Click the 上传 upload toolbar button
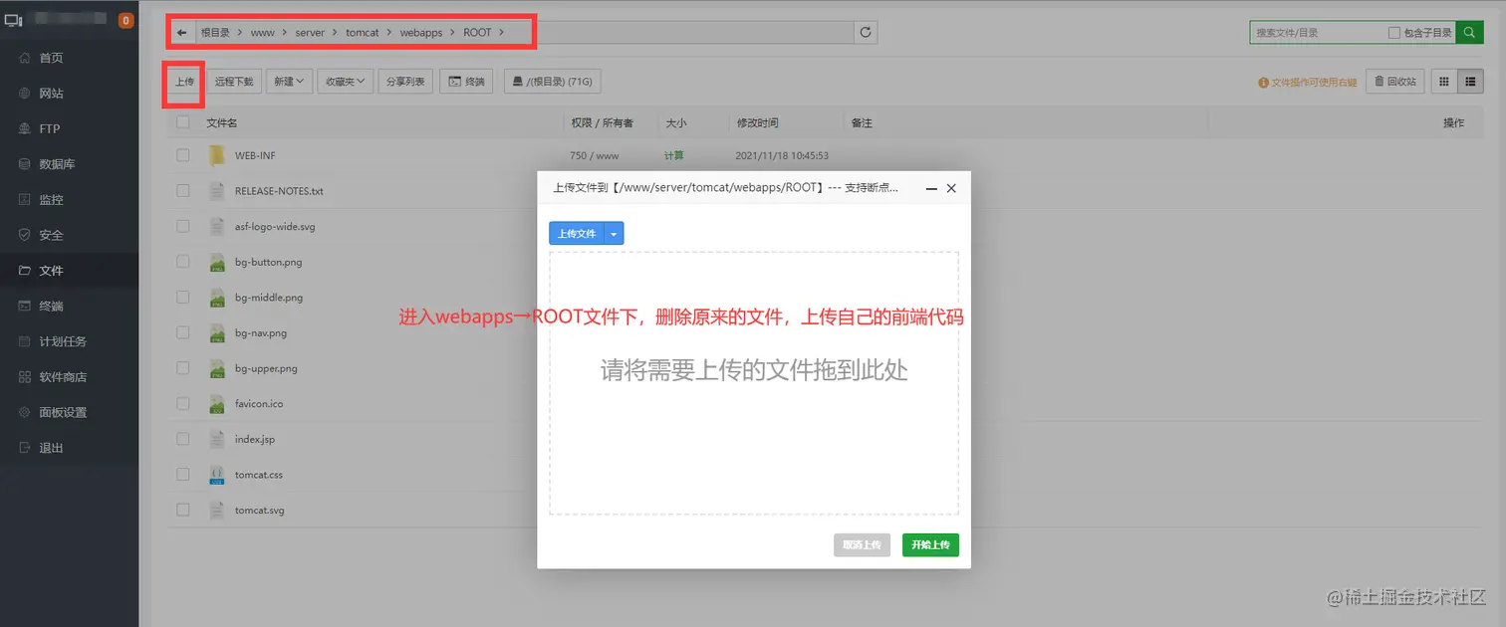The height and width of the screenshot is (627, 1506). [x=184, y=82]
